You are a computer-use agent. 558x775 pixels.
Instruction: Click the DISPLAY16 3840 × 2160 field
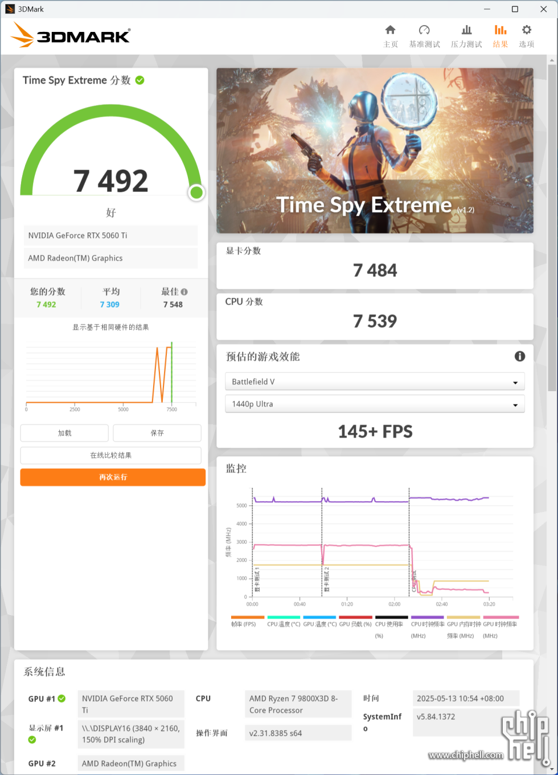click(x=131, y=734)
